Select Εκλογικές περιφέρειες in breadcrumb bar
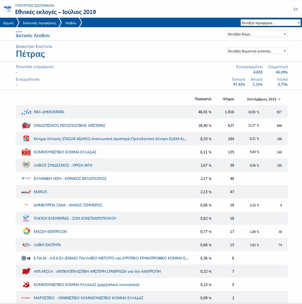The width and height of the screenshot is (302, 304). click(39, 23)
